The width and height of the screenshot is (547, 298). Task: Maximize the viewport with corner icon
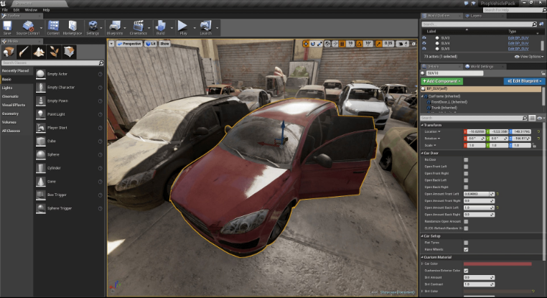point(413,44)
